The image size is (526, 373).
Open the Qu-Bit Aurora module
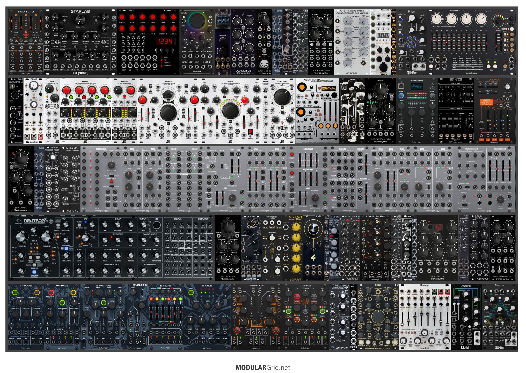click(466, 317)
